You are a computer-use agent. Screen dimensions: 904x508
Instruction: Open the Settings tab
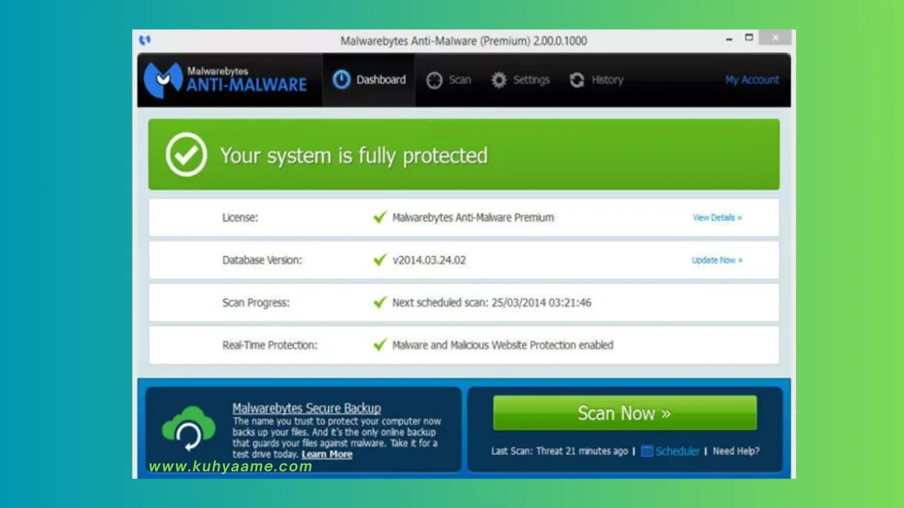pyautogui.click(x=521, y=80)
